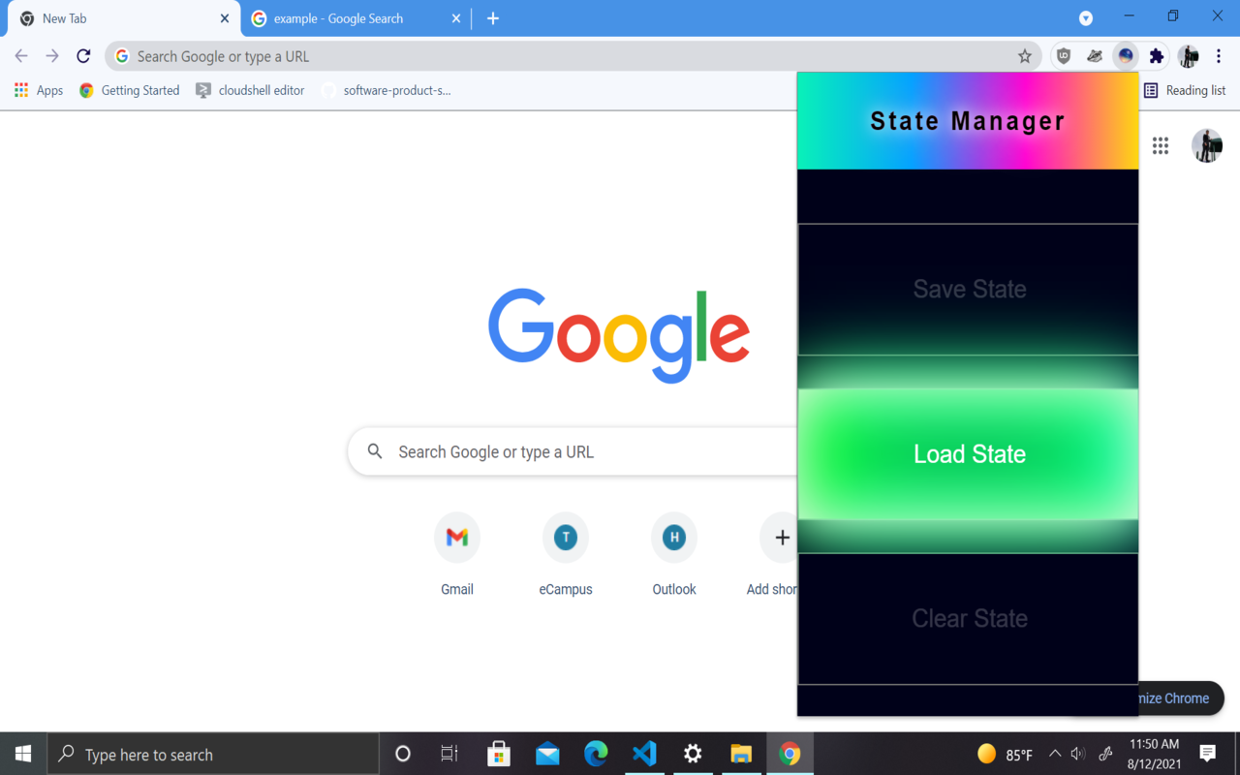The height and width of the screenshot is (775, 1240).
Task: Focus the address bar URL field
Action: pyautogui.click(x=572, y=56)
